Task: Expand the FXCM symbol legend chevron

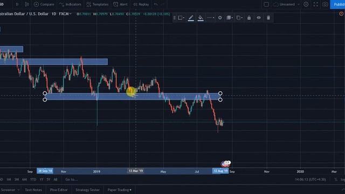Action: coord(71,14)
